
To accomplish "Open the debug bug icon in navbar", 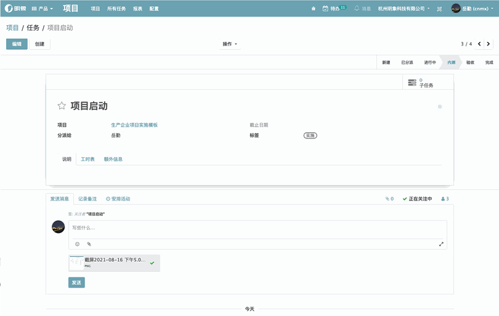I will click(439, 9).
